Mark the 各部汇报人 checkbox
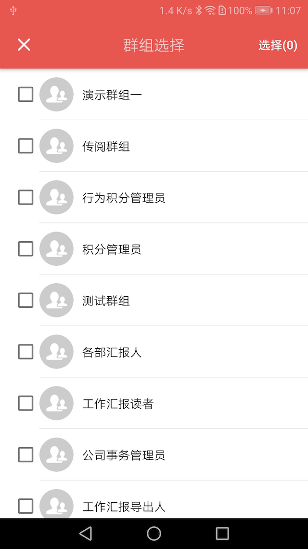This screenshot has height=549, width=308. pos(26,352)
